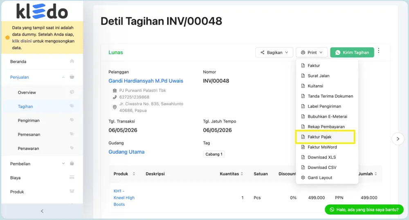Click the Pembelian bag icon
The image size is (409, 220).
(x=72, y=163)
